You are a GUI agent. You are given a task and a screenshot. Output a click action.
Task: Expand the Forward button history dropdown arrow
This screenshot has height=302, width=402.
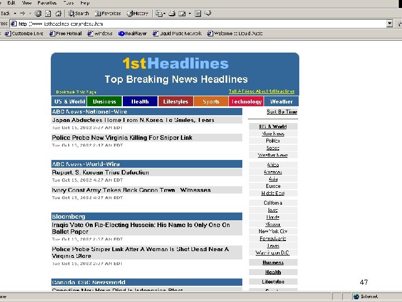[x=30, y=13]
